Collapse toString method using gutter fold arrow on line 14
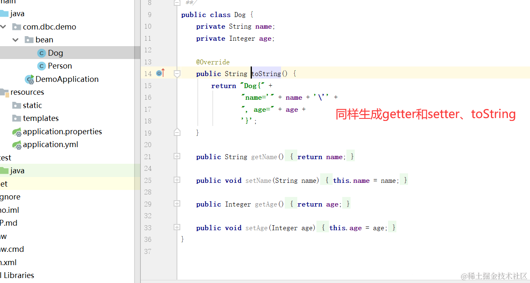 click(177, 73)
